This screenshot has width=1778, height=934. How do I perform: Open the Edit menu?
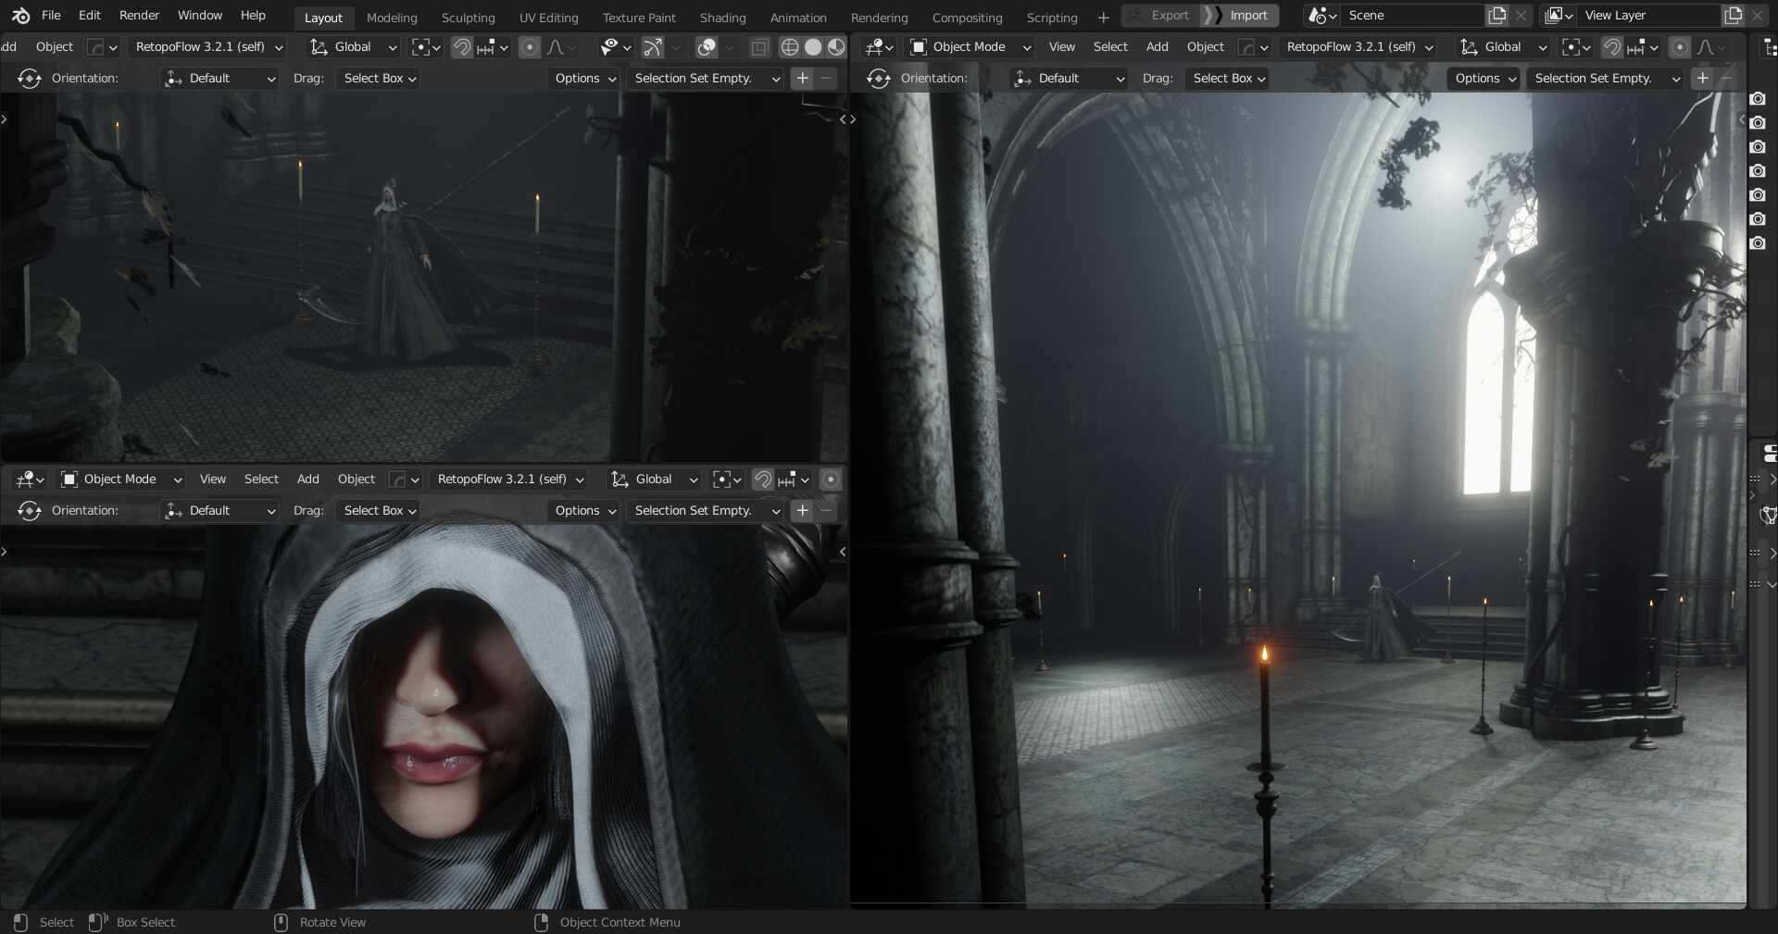[90, 16]
